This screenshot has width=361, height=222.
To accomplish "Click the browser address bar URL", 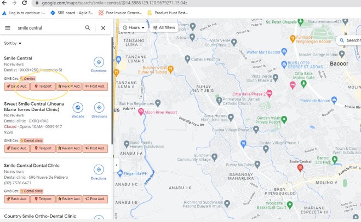I will (x=114, y=3).
